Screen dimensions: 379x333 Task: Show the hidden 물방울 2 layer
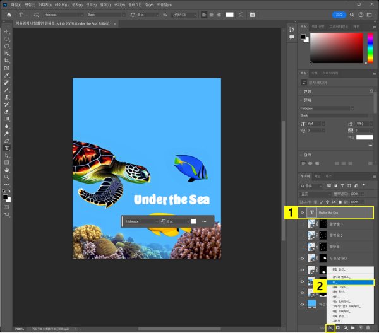tap(303, 235)
